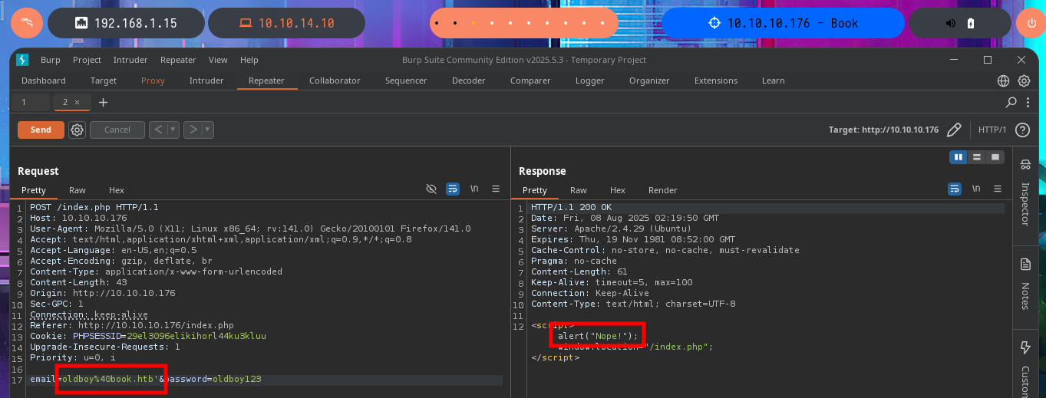
Task: Toggle request show newline characters \n
Action: tap(474, 189)
